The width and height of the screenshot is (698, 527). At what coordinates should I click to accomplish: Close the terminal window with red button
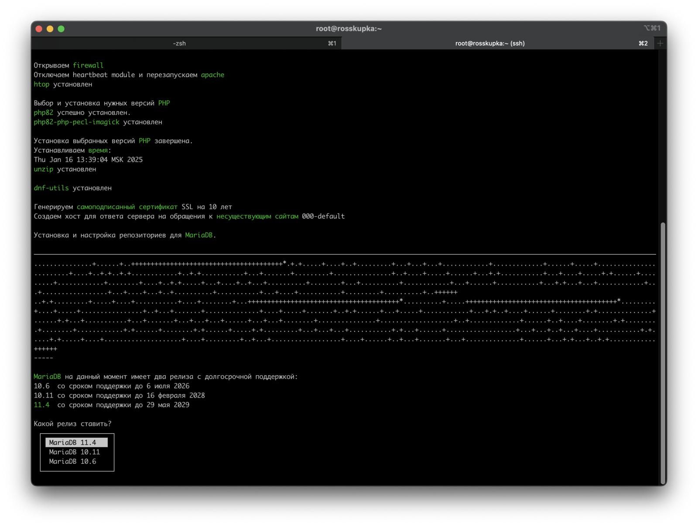tap(39, 29)
